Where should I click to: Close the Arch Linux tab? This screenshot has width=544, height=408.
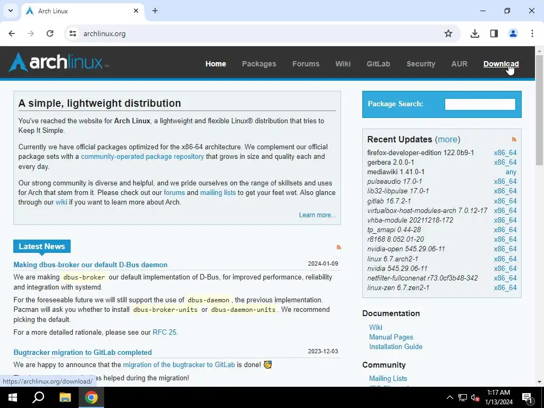click(136, 11)
